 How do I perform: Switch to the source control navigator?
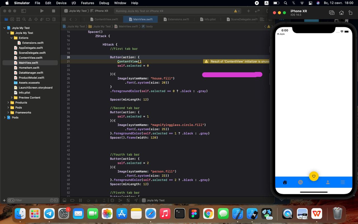(x=12, y=19)
